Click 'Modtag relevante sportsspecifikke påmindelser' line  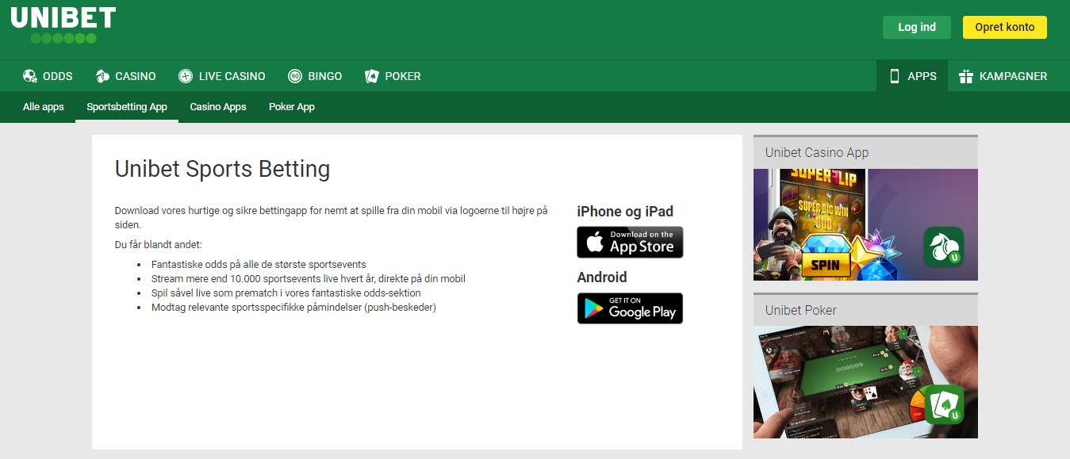click(x=293, y=307)
